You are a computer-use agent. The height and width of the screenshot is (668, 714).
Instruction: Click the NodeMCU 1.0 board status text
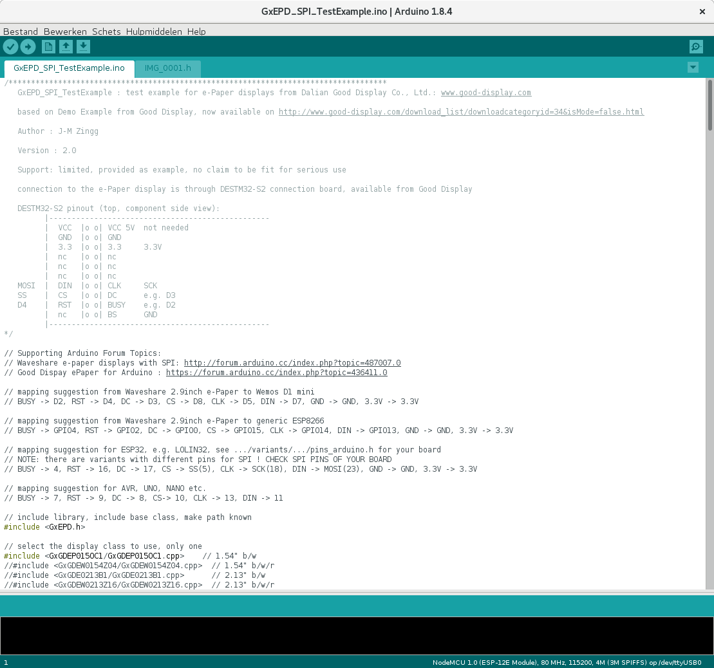567,663
